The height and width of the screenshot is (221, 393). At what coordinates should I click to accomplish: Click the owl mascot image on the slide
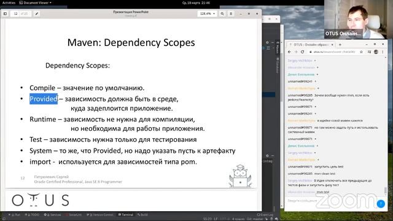click(240, 176)
